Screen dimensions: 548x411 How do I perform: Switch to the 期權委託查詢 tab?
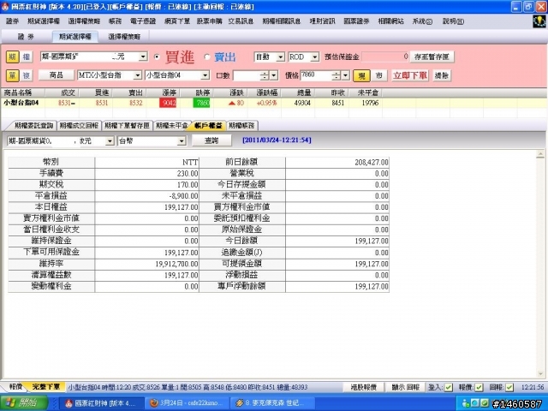point(34,126)
